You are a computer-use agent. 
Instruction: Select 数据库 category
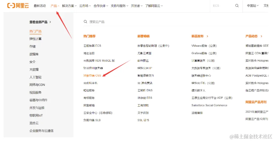(34, 54)
